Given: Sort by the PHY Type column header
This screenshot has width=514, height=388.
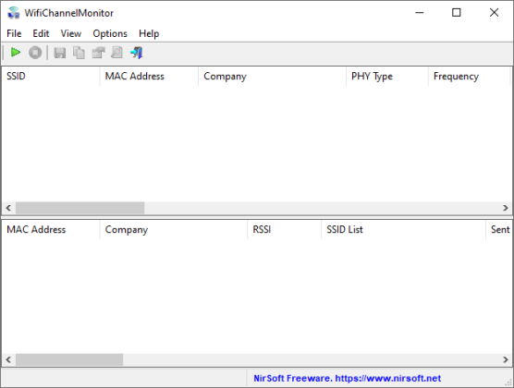Looking at the screenshot, I should (387, 77).
